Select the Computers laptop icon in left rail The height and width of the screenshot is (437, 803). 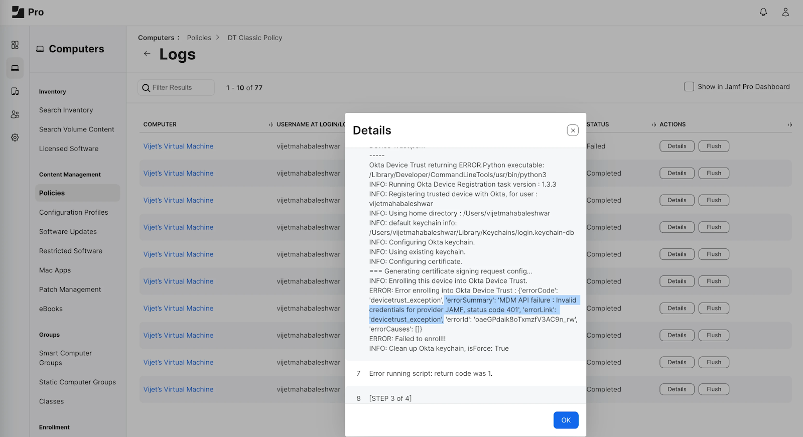pos(15,68)
